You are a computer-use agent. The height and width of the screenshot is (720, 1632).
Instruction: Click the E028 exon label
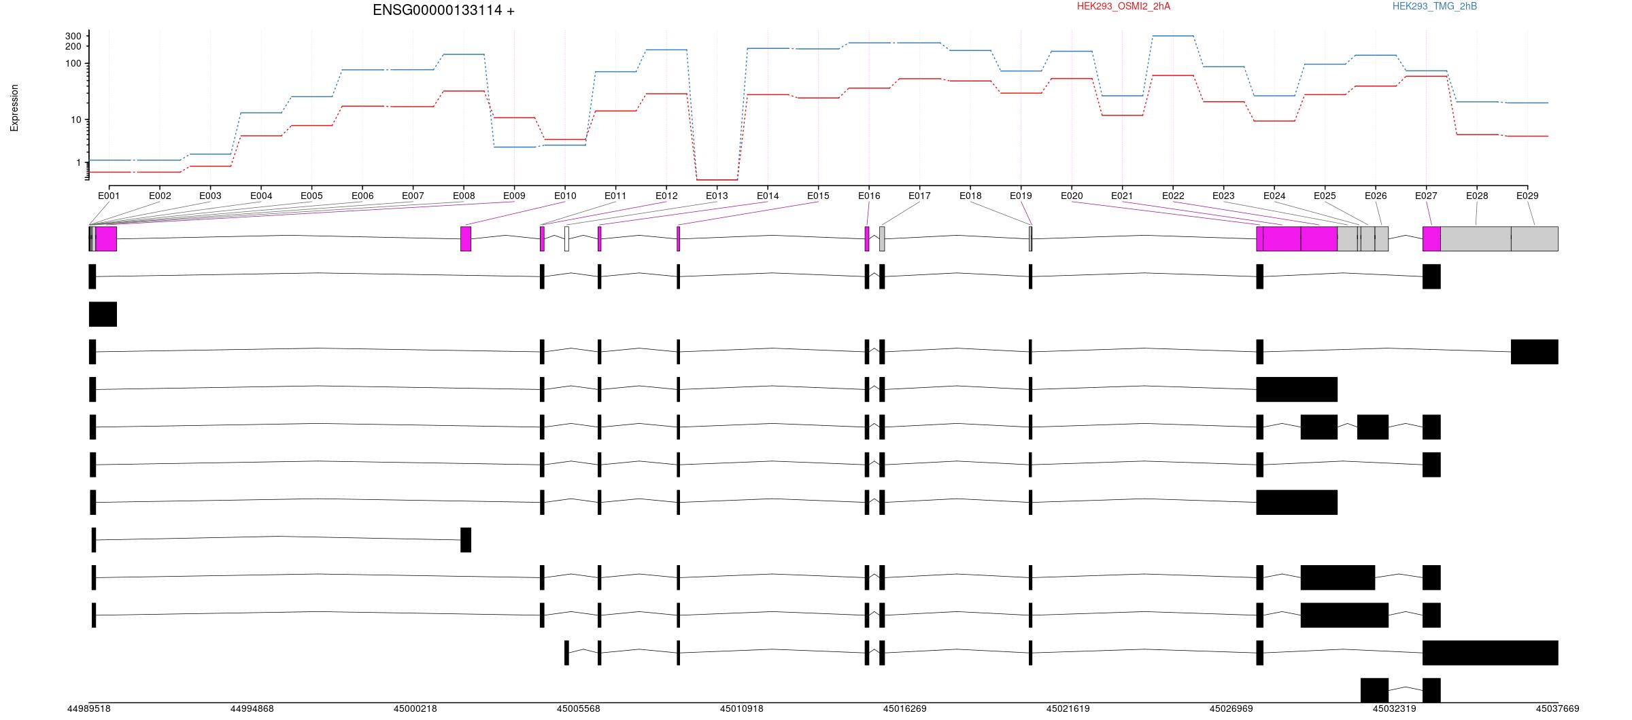1477,196
